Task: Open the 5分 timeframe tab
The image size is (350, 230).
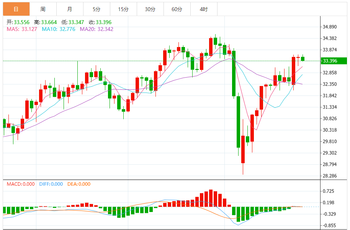Action: point(96,9)
